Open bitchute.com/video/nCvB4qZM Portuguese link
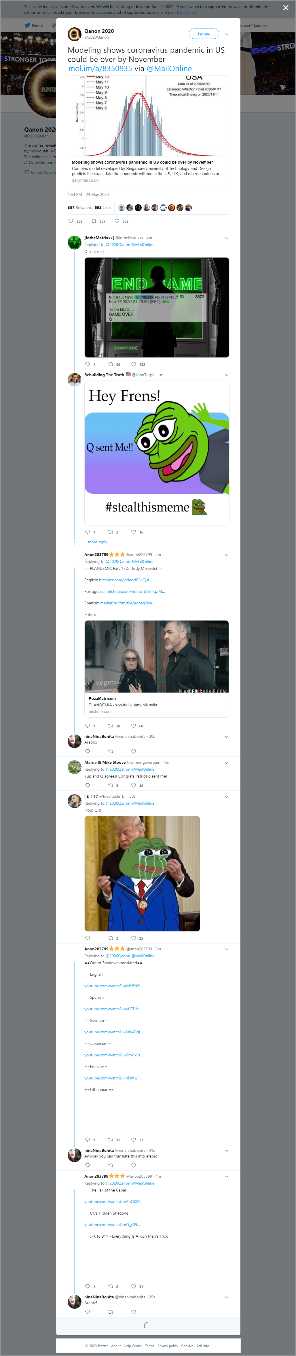Screen dimensions: 296x1356 [x=136, y=592]
